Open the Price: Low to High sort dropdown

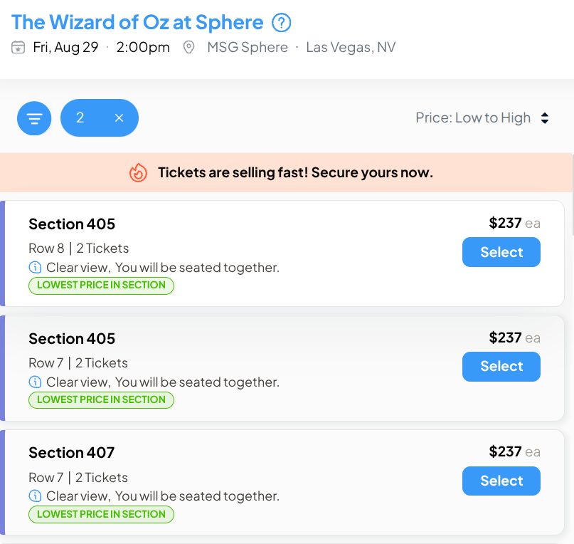coord(482,118)
